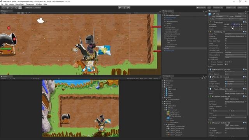Image resolution: width=249 pixels, height=140 pixels.
Task: Click prefab Apply button
Action: (x=241, y=19)
